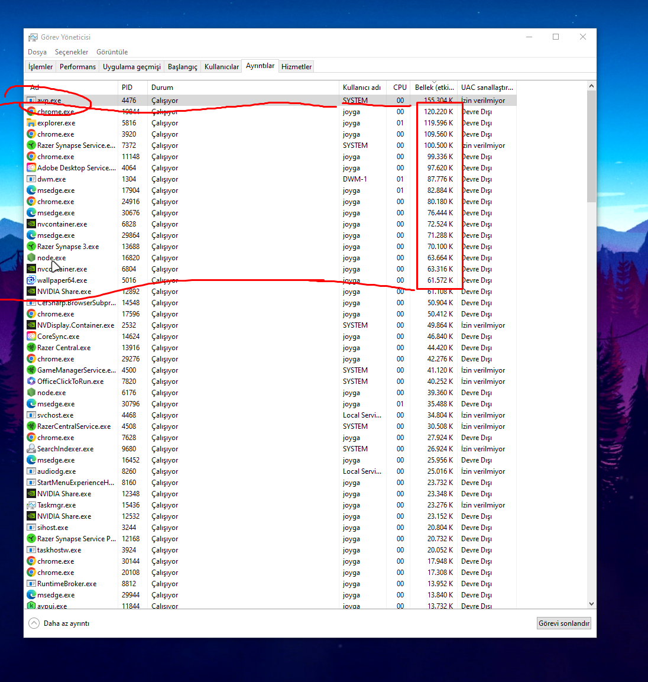
Task: Collapse view with Daha az ayrıntı
Action: click(59, 623)
